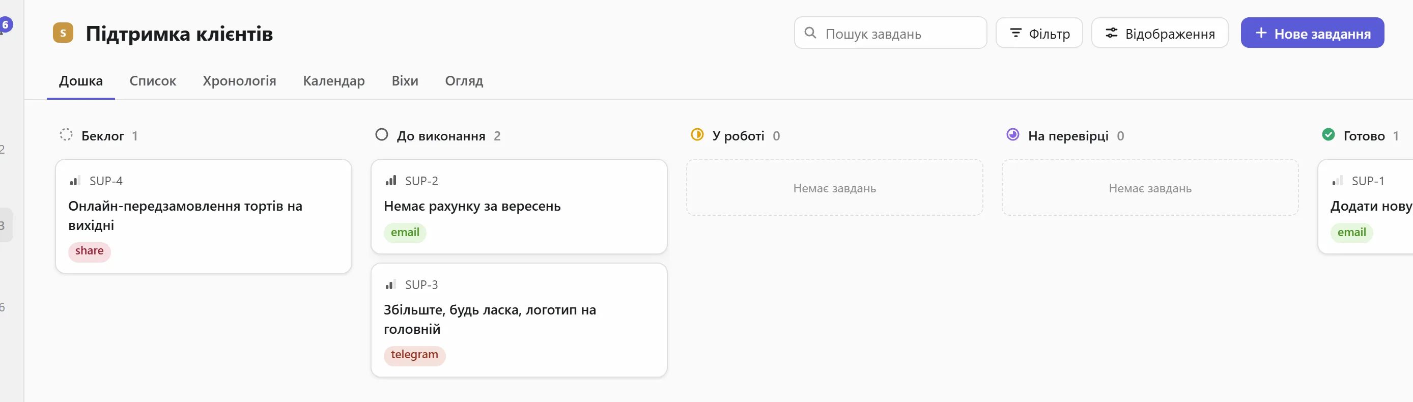Click the SUP-3 task identifier
This screenshot has height=402, width=1413.
pyautogui.click(x=421, y=285)
